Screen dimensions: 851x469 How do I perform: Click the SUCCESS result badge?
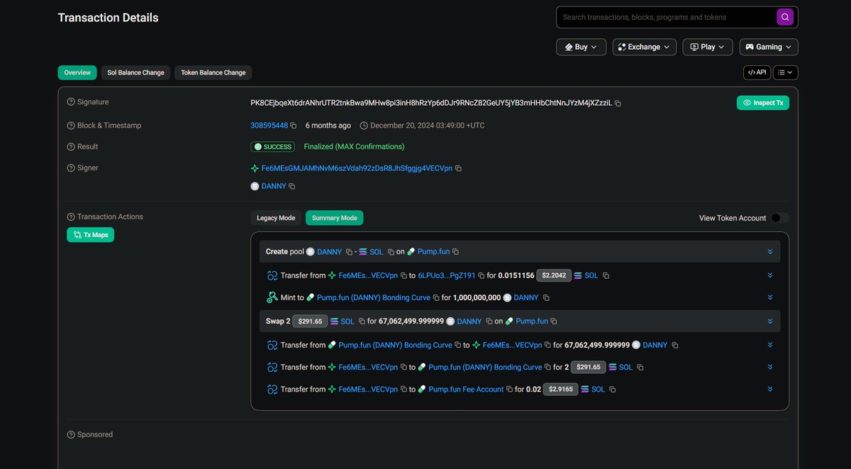point(272,147)
